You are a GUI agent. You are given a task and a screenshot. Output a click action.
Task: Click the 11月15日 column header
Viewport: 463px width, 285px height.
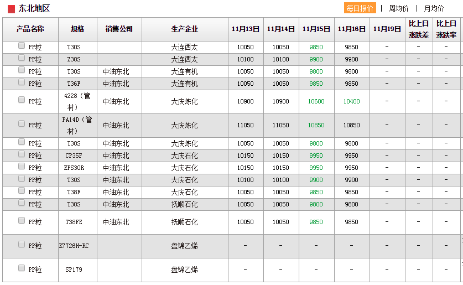pyautogui.click(x=316, y=29)
